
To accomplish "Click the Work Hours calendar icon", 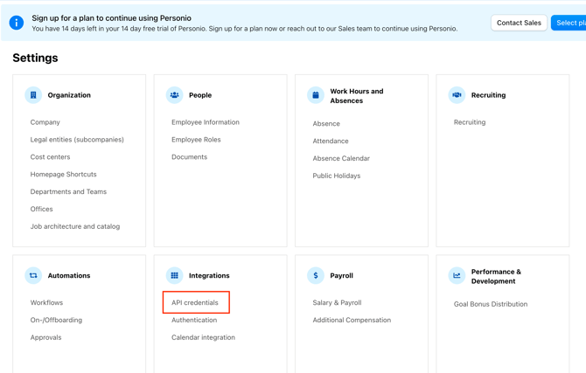I will click(x=316, y=95).
